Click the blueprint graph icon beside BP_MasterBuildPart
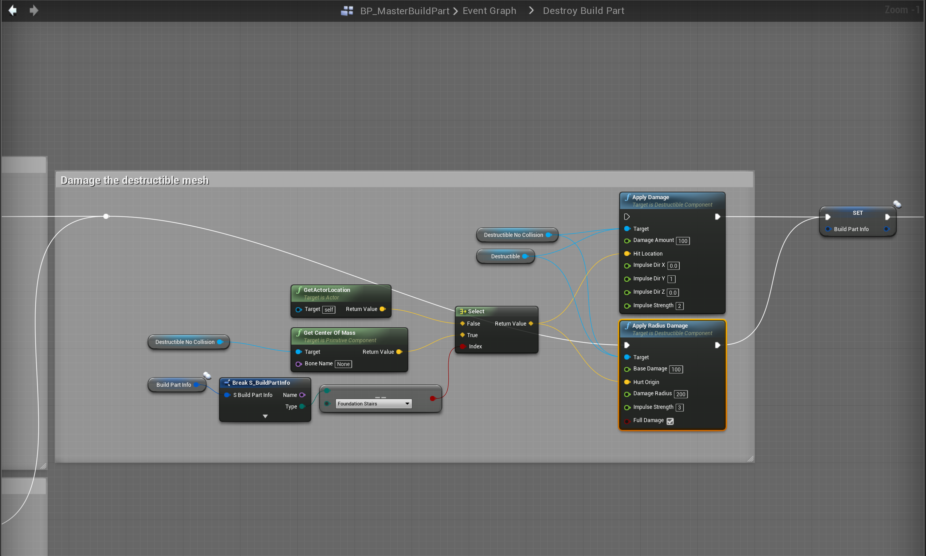926x556 pixels. coord(347,11)
